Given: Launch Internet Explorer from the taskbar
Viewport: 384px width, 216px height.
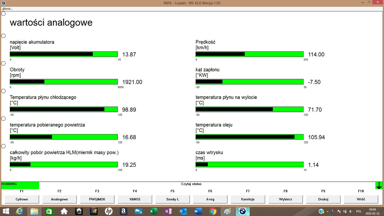Looking at the screenshot, I should [x=19, y=211].
